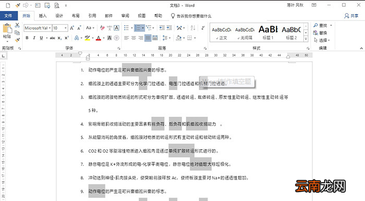The height and width of the screenshot is (201, 365).
Task: Switch to the Design (设计) tab
Action: point(59,16)
